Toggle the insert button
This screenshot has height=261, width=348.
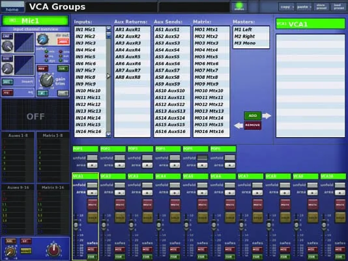pos(8,82)
